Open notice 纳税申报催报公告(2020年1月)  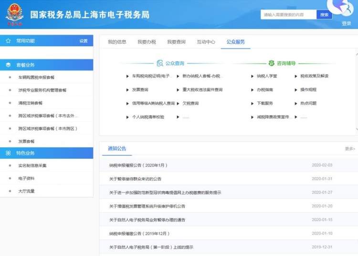point(138,165)
